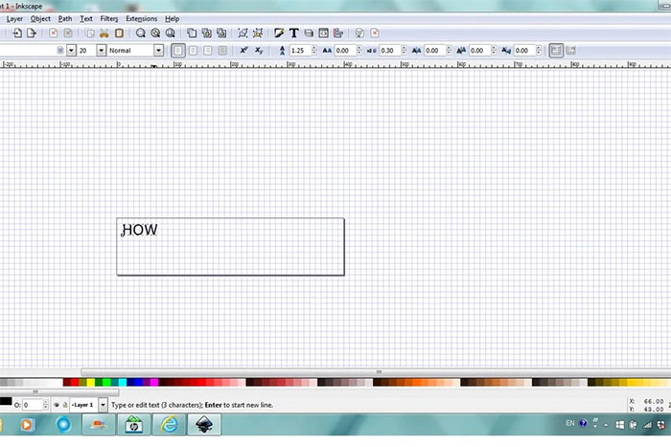Click the Duplicate object icon
Viewport: 671px width, 447px height.
point(192,33)
